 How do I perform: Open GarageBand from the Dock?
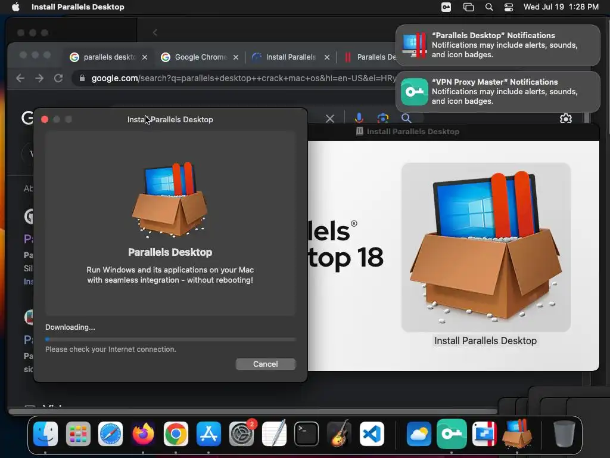(339, 434)
